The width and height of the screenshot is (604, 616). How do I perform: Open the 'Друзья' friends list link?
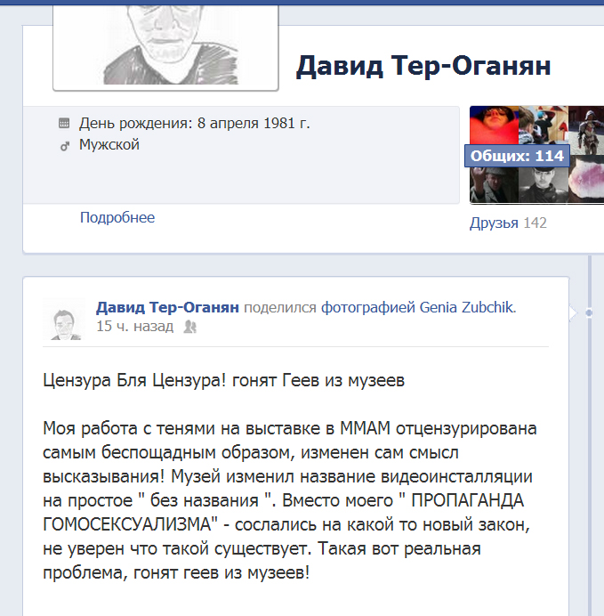[x=494, y=223]
